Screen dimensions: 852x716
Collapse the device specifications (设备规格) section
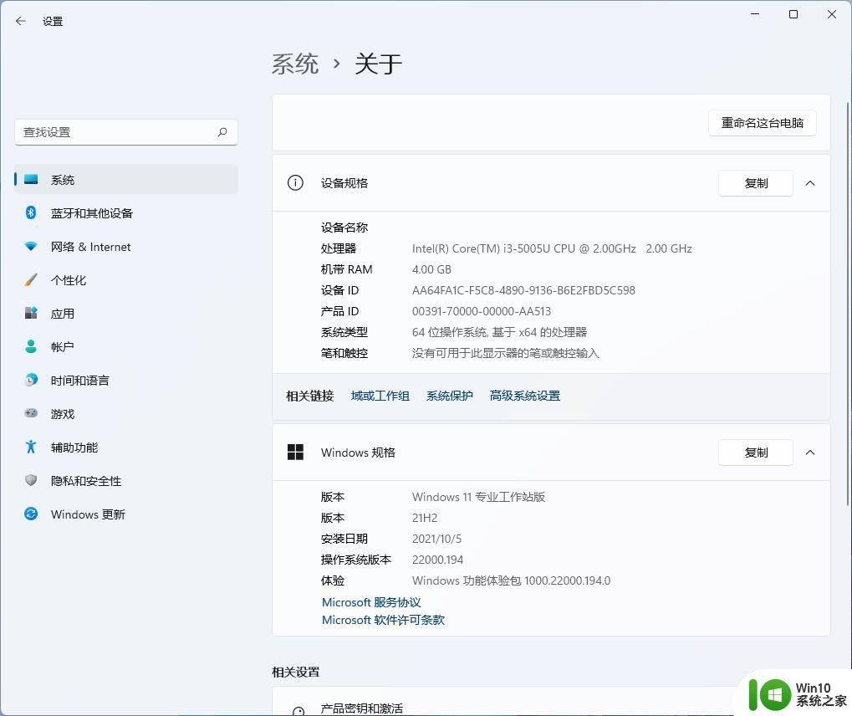click(x=809, y=183)
